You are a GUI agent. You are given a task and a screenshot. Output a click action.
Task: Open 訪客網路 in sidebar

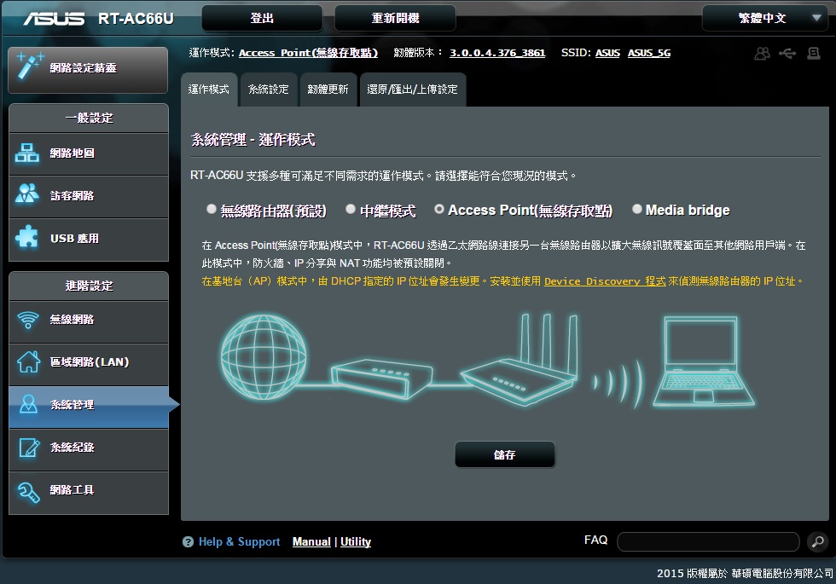click(x=89, y=197)
